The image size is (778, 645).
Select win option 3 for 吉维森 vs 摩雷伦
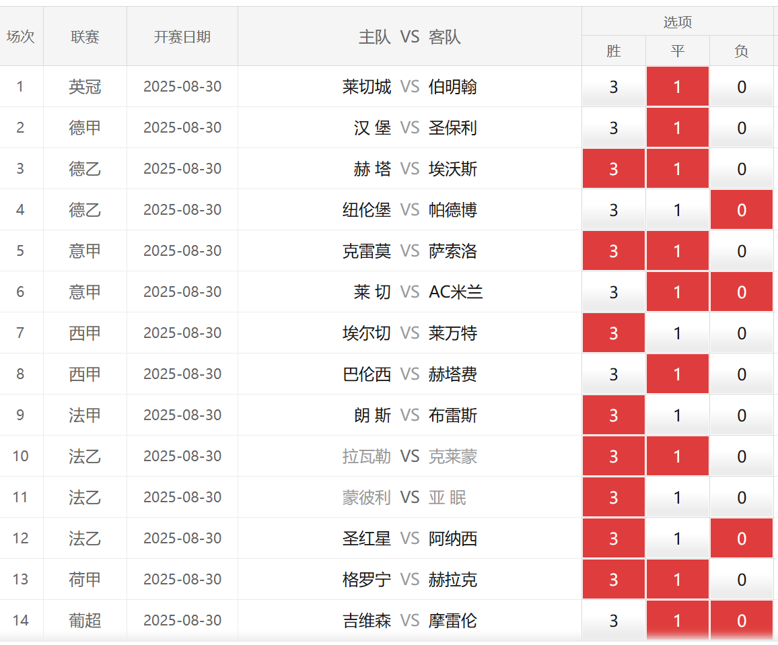coord(614,621)
